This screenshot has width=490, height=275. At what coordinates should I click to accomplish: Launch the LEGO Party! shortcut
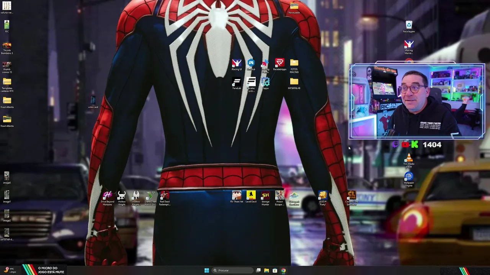(x=323, y=199)
